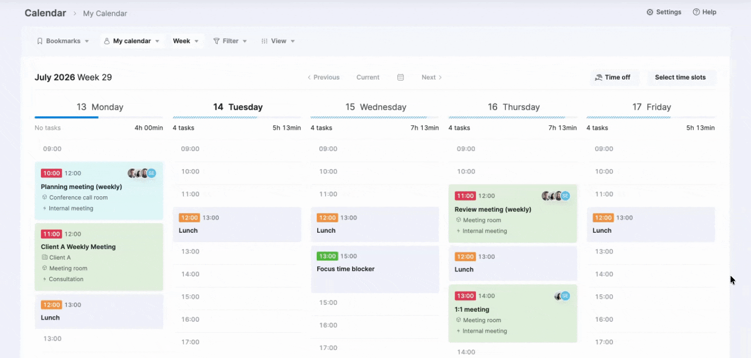Viewport: 751px width, 358px height.
Task: Click the Help question mark icon
Action: (x=696, y=12)
